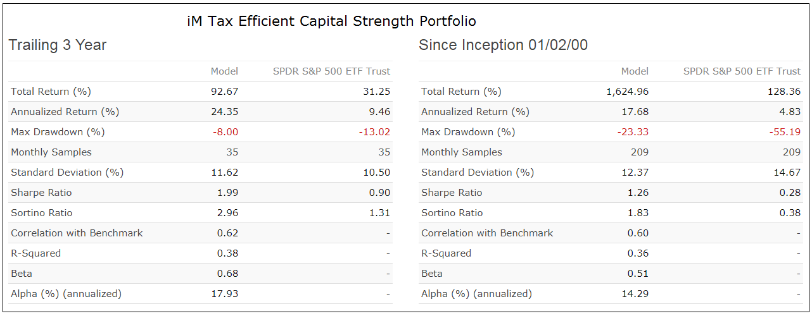Click the 24.35 annualized return value
Screen dimensions: 812x316
pos(224,112)
